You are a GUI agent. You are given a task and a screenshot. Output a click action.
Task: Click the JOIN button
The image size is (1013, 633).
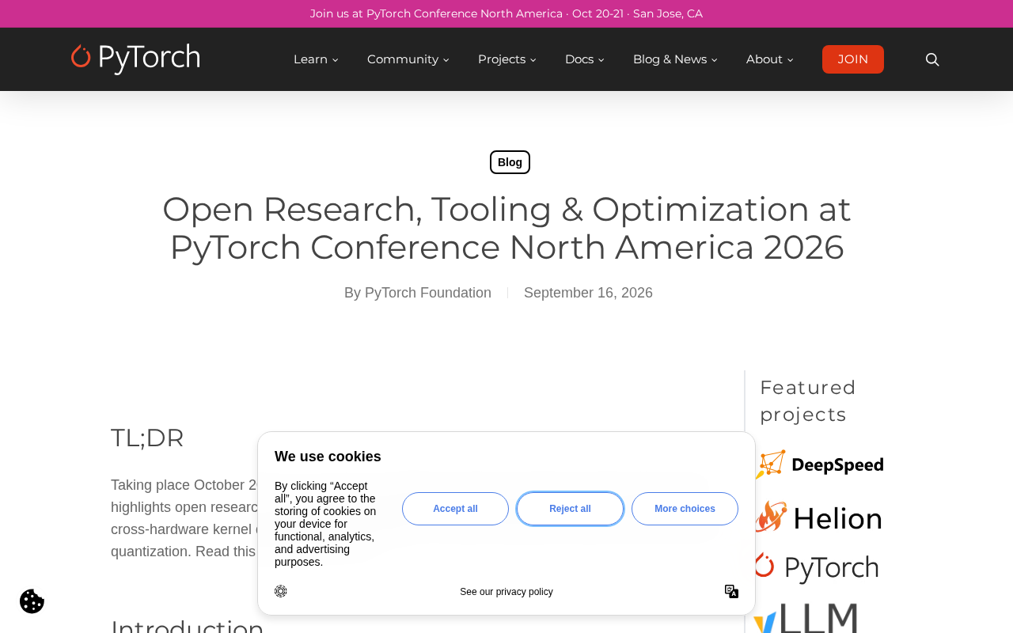[853, 59]
